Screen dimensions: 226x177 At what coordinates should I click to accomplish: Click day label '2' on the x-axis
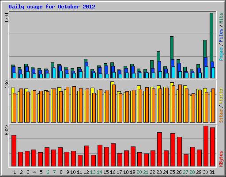[21, 172]
